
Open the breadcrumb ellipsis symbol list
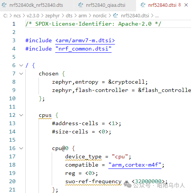[x=157, y=16]
